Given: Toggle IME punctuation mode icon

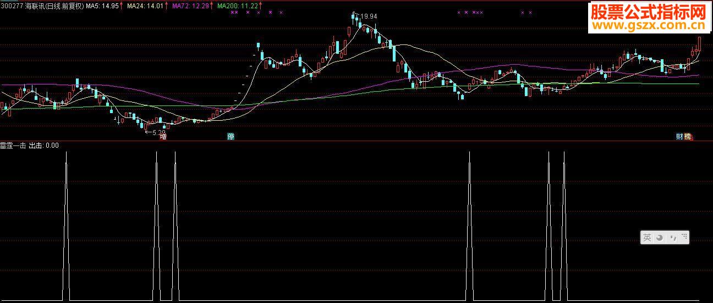Looking at the screenshot, I should point(672,238).
